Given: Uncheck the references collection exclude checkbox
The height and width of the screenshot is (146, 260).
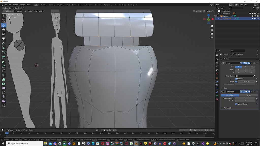Looking at the screenshot, I should click(250, 14).
